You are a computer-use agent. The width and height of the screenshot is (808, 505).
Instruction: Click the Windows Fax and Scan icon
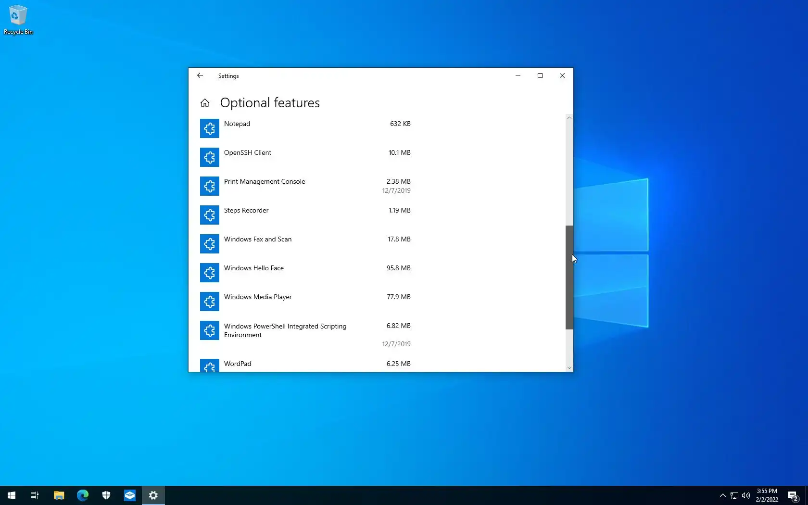[x=210, y=244]
